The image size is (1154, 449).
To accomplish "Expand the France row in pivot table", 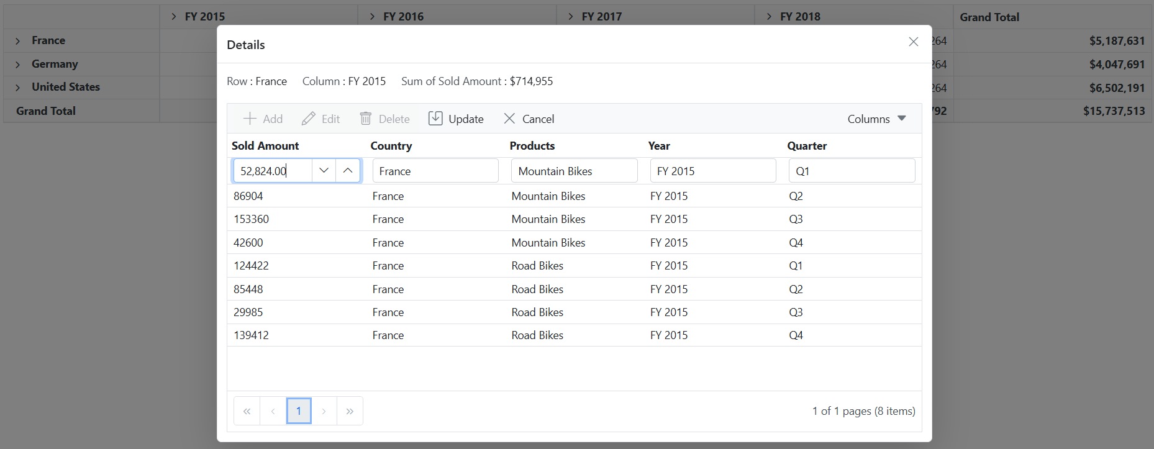I will coord(18,41).
